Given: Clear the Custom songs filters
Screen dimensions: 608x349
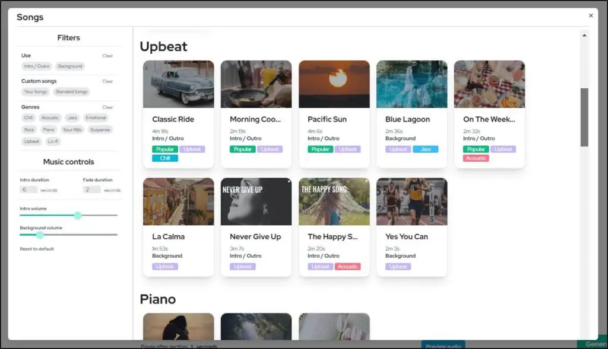Looking at the screenshot, I should click(107, 80).
